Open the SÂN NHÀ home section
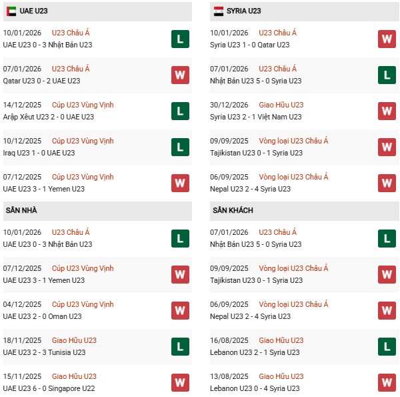The width and height of the screenshot is (400, 397). click(x=21, y=210)
